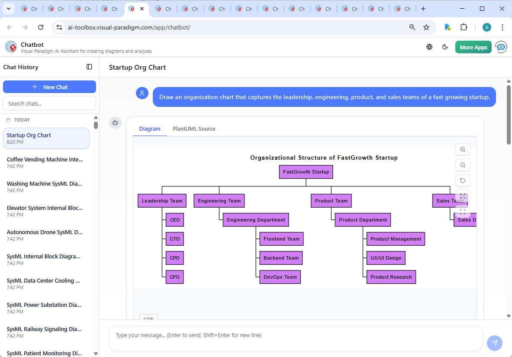Click the chatbot robot avatar beside the diagram
The width and height of the screenshot is (512, 357).
tap(115, 122)
